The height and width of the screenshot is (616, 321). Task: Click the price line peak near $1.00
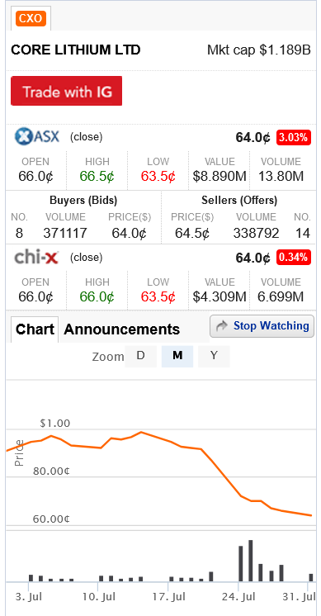pyautogui.click(x=141, y=432)
